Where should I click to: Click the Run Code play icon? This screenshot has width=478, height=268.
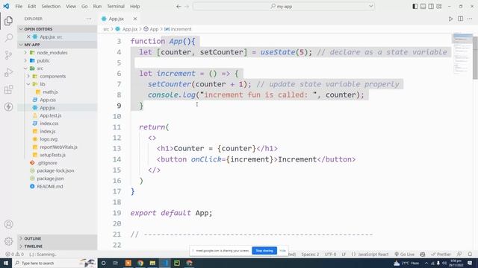click(450, 19)
